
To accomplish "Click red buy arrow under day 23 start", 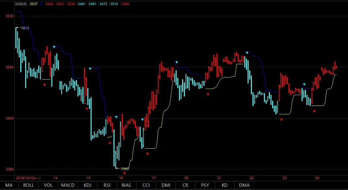I will pos(281,119).
